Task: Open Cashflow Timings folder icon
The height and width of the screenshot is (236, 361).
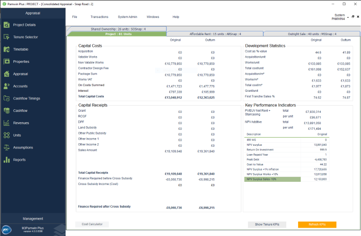Action: (x=7, y=98)
